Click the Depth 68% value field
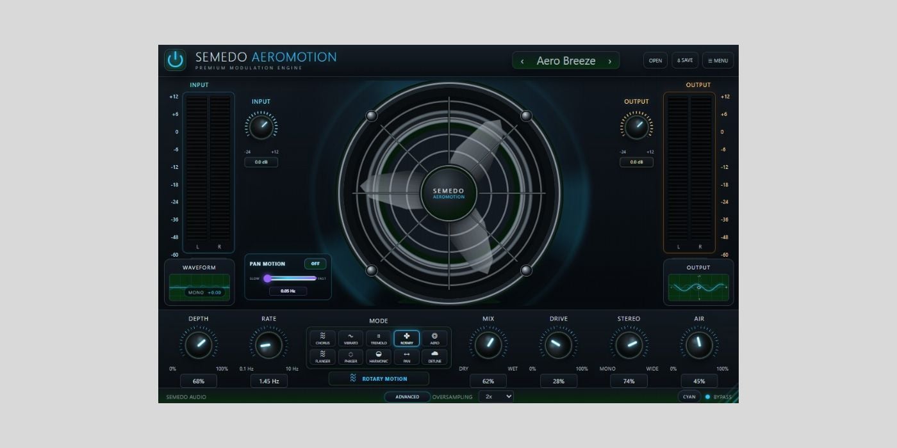 199,381
